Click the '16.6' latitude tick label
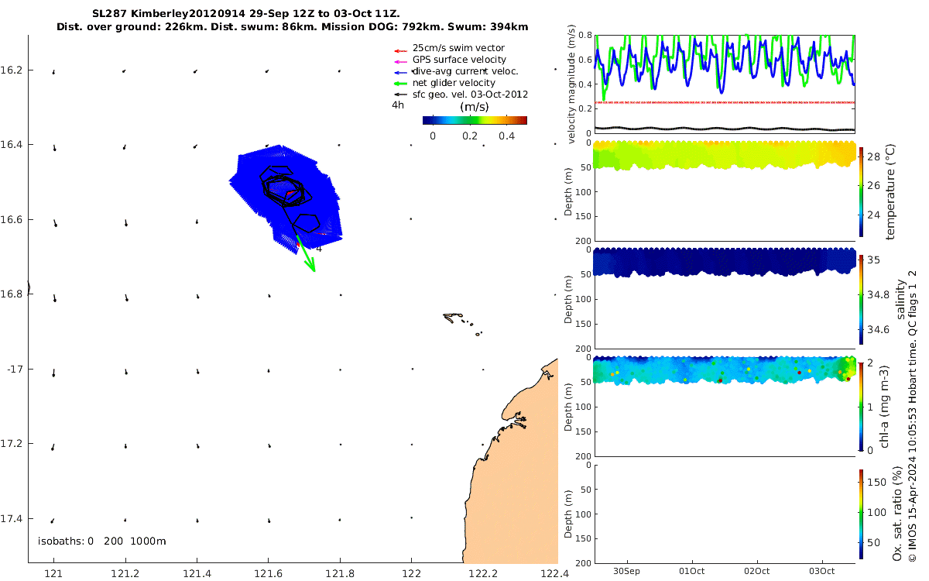929x581 pixels. [x=13, y=219]
